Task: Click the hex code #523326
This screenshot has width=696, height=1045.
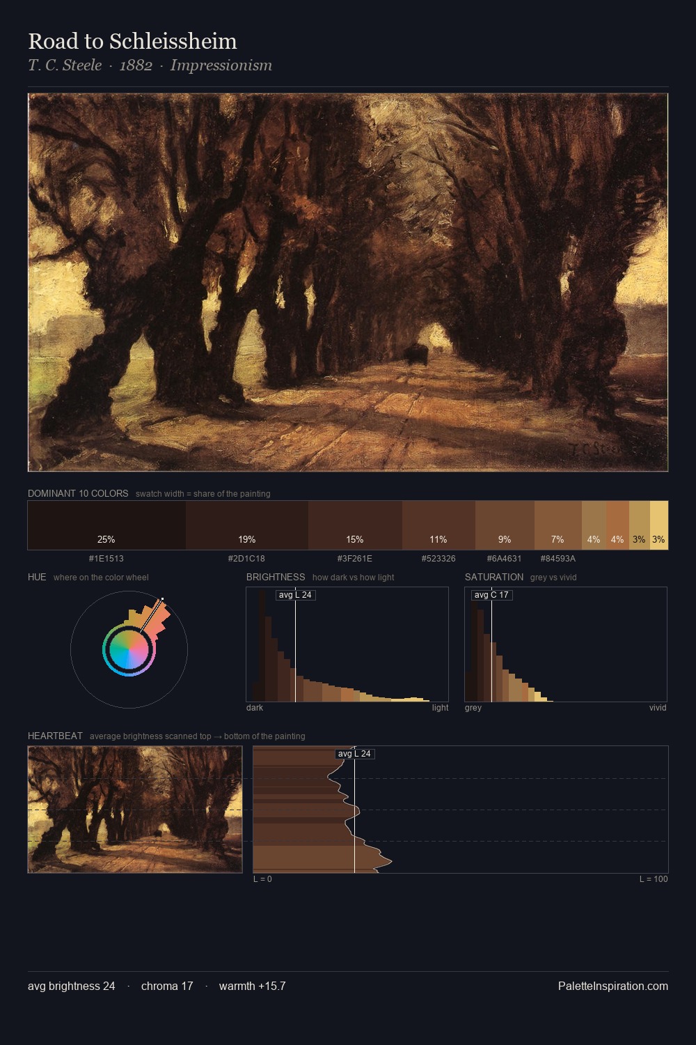Action: pyautogui.click(x=438, y=559)
